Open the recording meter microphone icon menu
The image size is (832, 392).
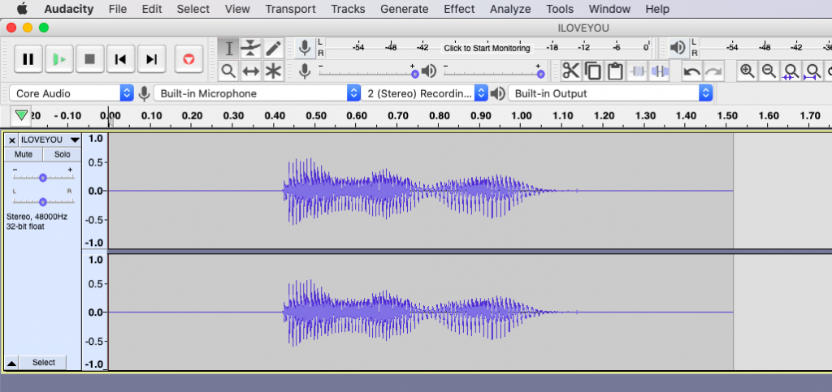(305, 48)
